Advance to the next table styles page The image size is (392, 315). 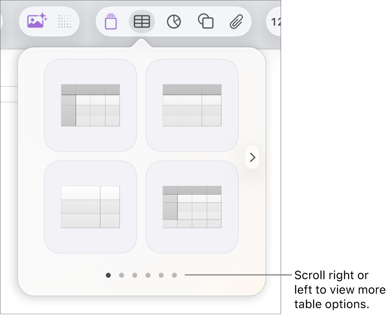tap(252, 157)
